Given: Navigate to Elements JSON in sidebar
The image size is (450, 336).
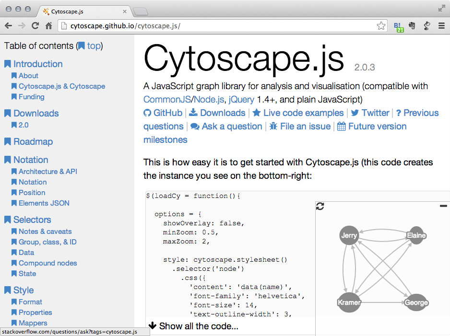Looking at the screenshot, I should click(44, 203).
